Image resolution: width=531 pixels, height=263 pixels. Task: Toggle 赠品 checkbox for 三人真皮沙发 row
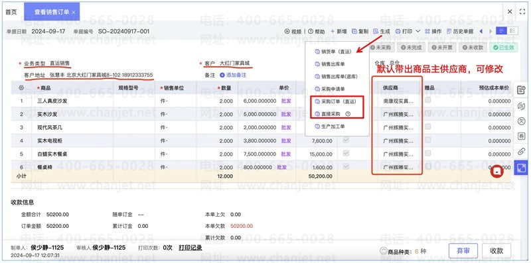click(x=428, y=100)
